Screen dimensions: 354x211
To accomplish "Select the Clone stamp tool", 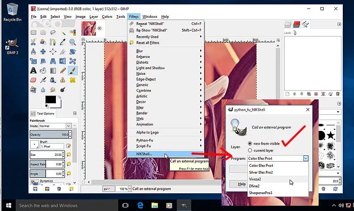I will coord(63,80).
